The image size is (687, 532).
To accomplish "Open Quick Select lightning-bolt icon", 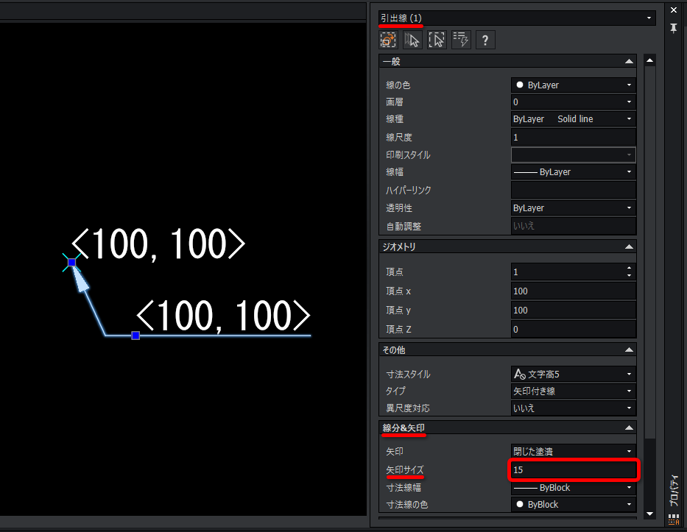I will click(461, 40).
